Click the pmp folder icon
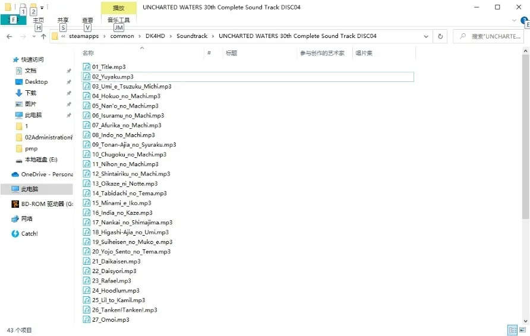 pyautogui.click(x=19, y=148)
